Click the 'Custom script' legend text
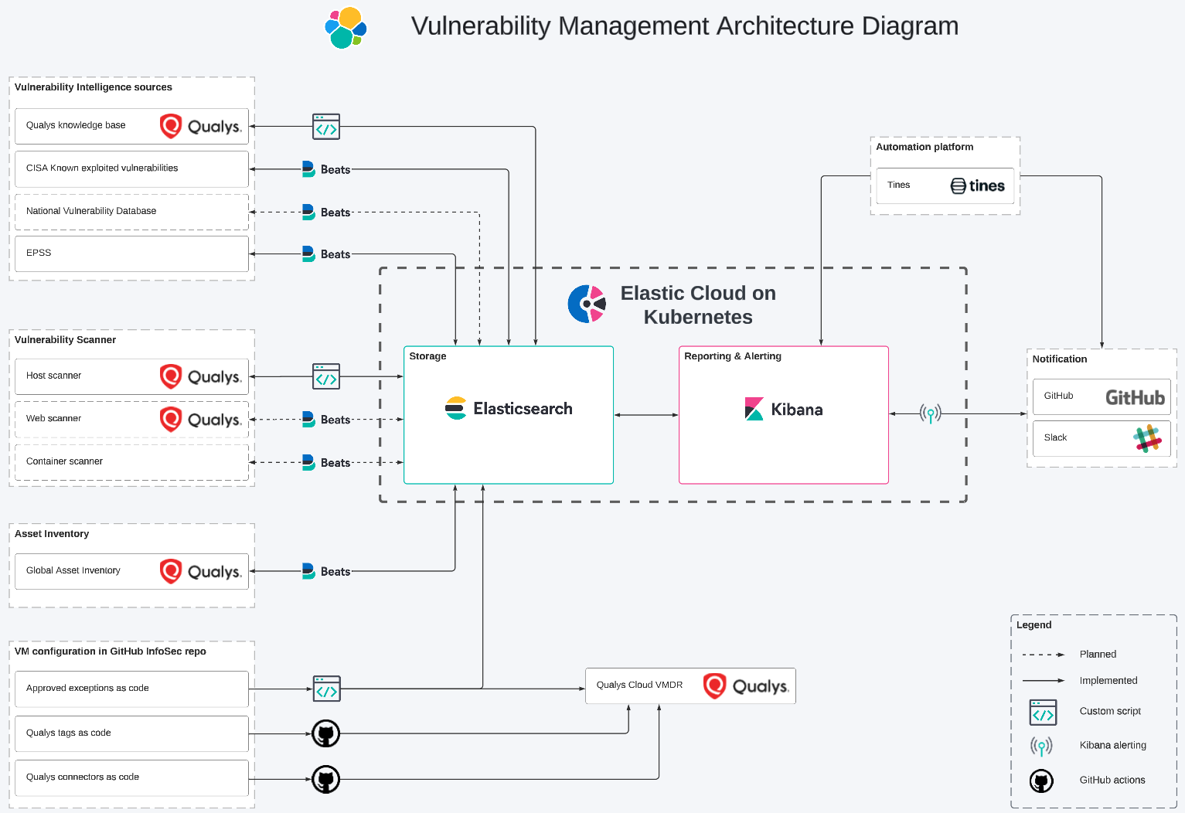1185x813 pixels. click(x=1110, y=711)
